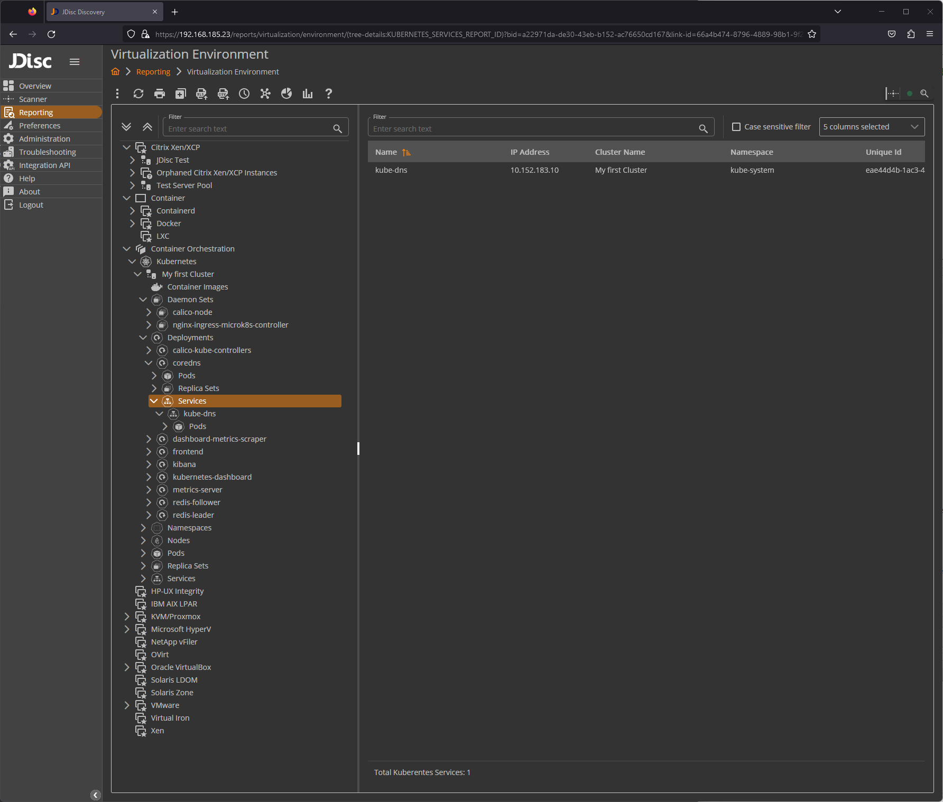The image size is (943, 802).
Task: Open Overview in the sidebar
Action: [x=51, y=86]
